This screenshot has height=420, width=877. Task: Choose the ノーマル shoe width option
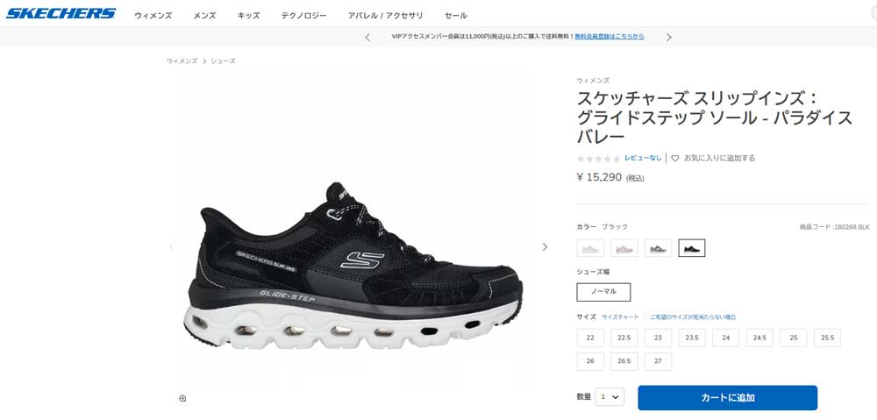[603, 292]
